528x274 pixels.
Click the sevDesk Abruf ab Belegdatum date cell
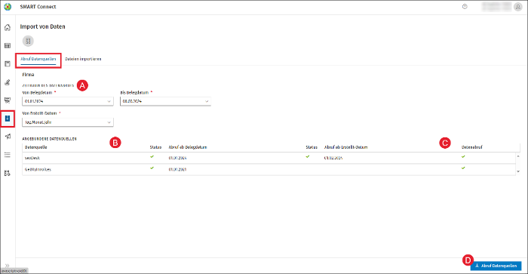tap(177, 158)
